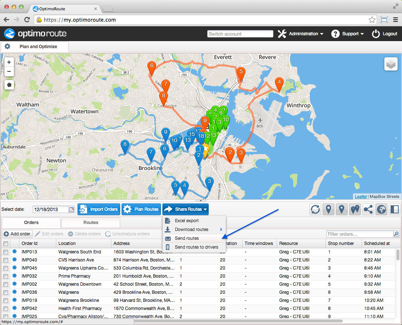
Task: Click the yellow star depot marker
Action: pyautogui.click(x=206, y=151)
